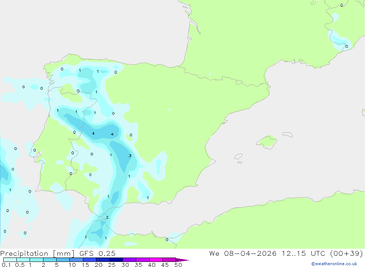Select the 20–25 mm legend color segment
365x267 pixels.
click(x=103, y=260)
